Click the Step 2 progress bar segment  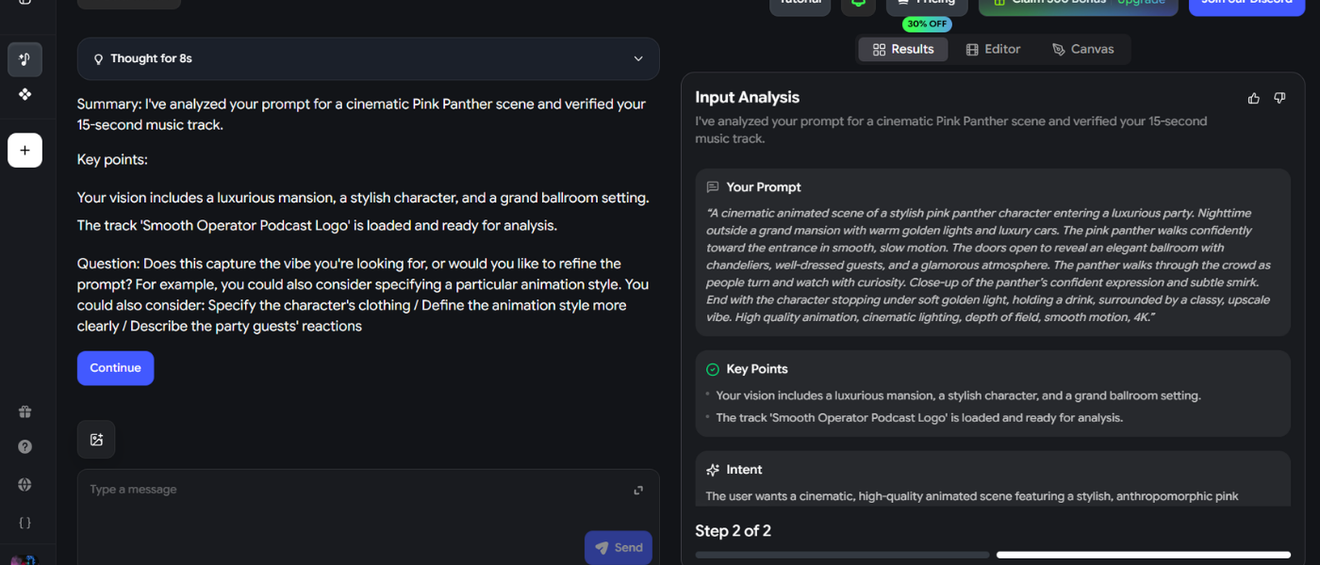click(x=1143, y=555)
